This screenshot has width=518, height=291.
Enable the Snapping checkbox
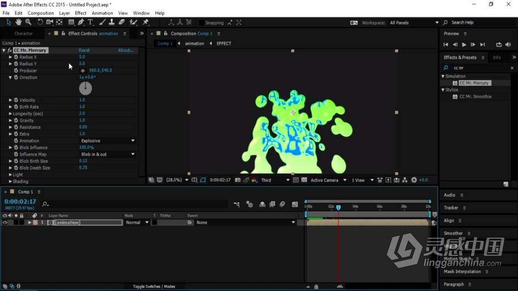click(201, 23)
